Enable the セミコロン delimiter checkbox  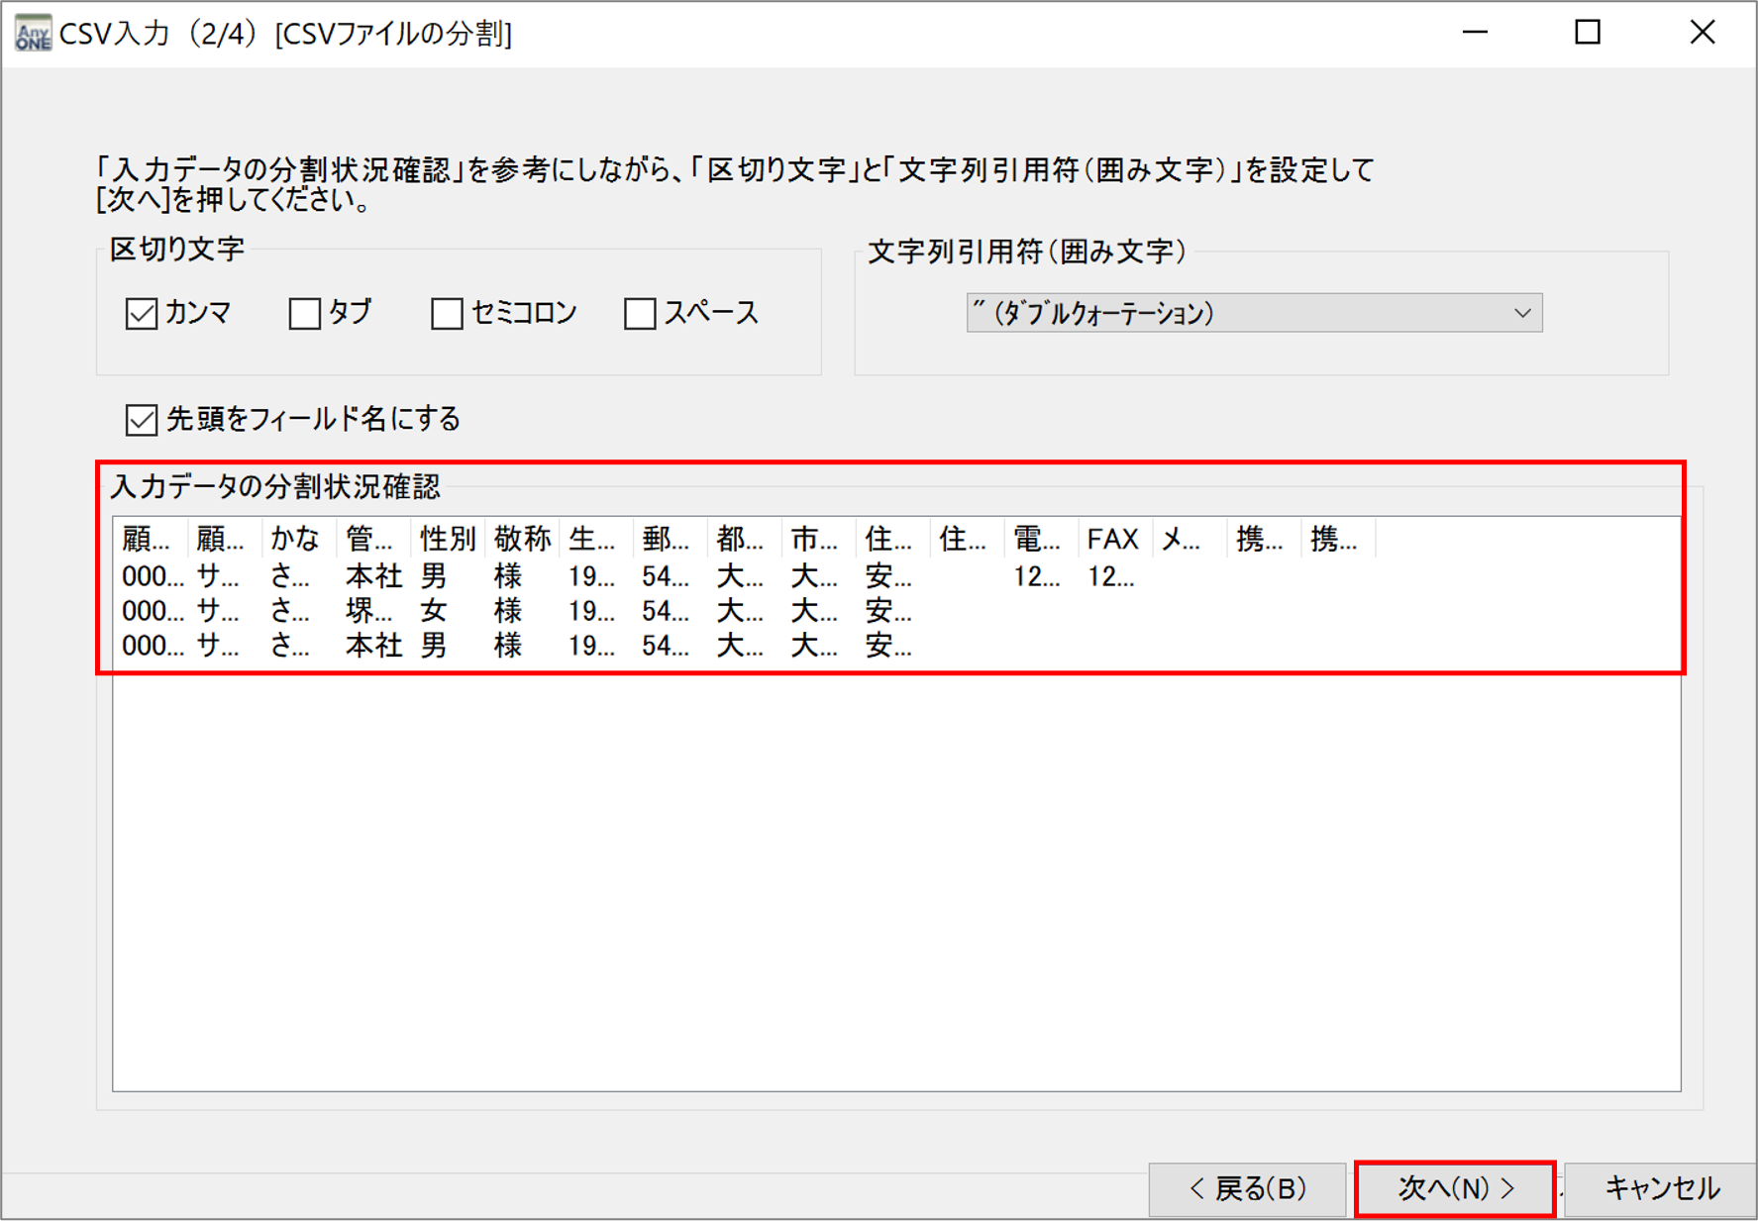coord(447,312)
